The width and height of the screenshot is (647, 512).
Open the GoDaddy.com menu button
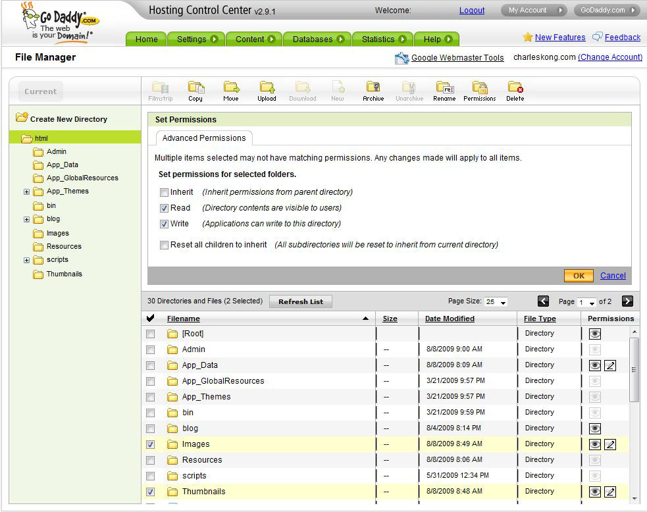(607, 11)
